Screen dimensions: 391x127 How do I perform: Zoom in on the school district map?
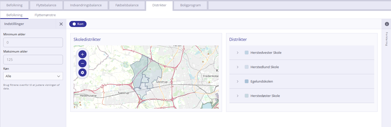82,54
